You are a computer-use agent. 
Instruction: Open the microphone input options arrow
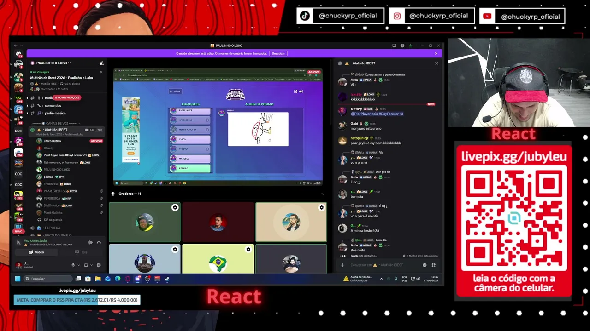[78, 265]
